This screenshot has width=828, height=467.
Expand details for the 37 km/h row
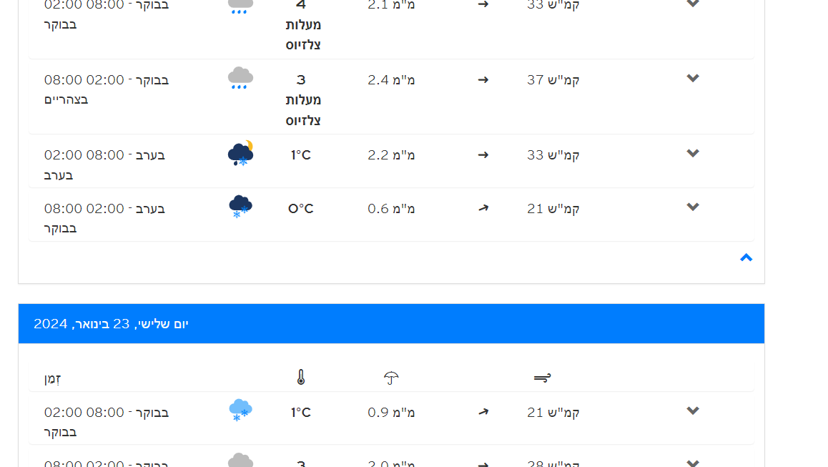692,79
